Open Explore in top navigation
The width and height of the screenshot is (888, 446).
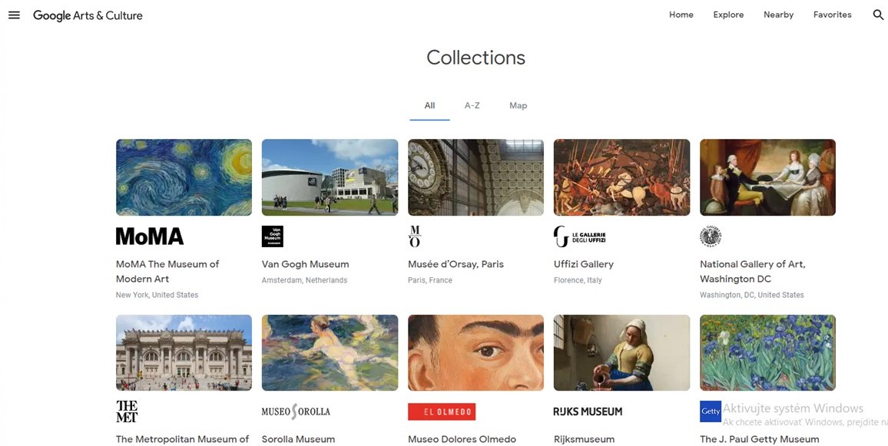pos(728,15)
